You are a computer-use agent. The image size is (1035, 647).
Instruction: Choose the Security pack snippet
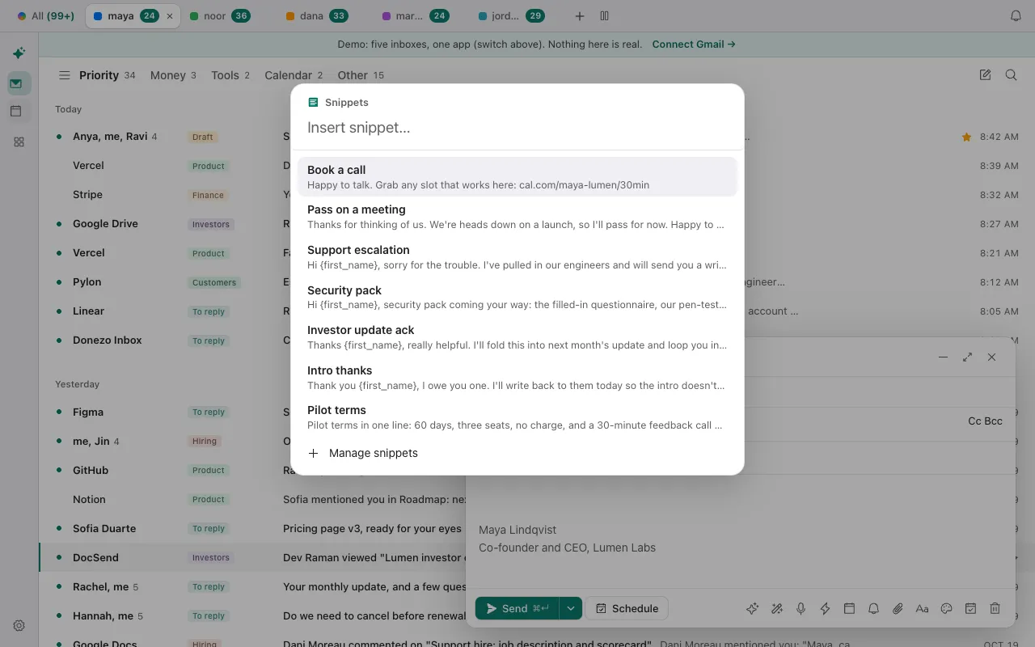click(517, 297)
